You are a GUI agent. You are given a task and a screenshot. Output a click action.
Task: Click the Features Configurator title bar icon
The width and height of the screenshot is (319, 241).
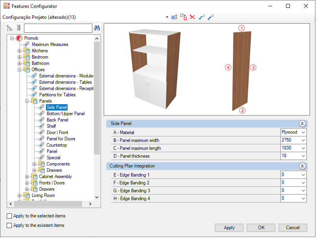click(7, 6)
